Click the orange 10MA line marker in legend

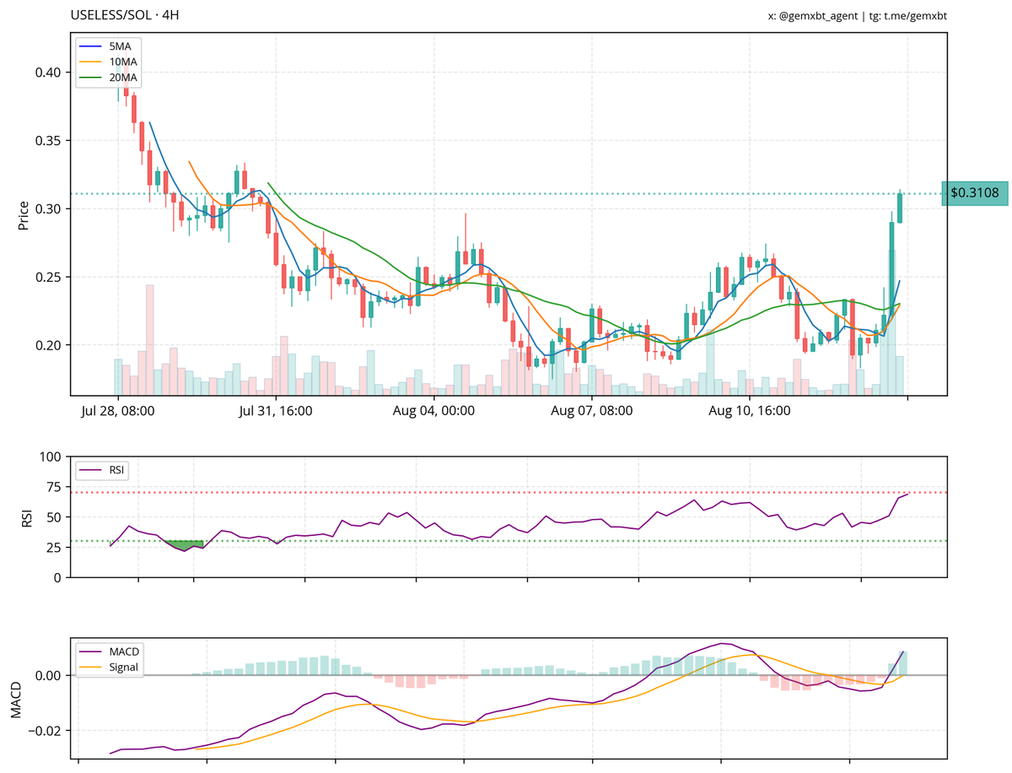pyautogui.click(x=89, y=61)
